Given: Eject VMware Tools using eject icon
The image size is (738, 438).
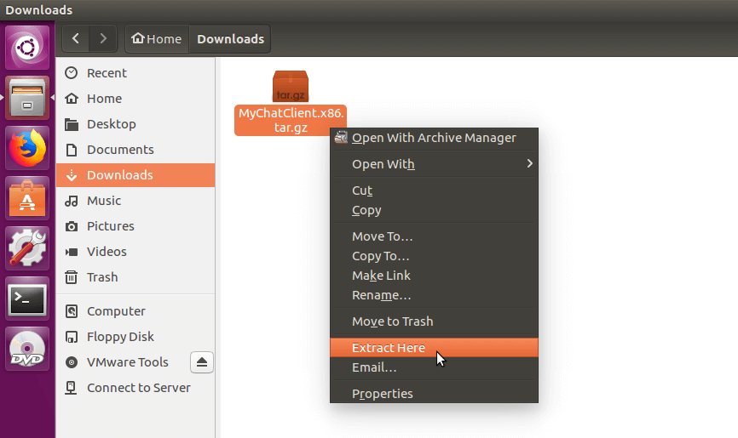Looking at the screenshot, I should click(201, 362).
